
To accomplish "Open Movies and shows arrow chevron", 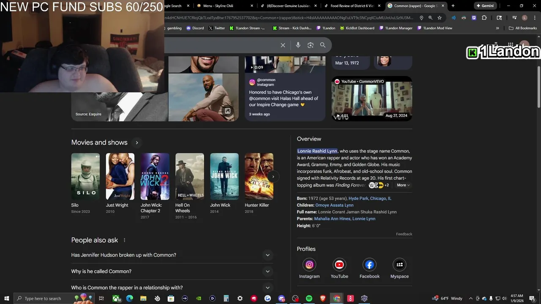I will [137, 143].
